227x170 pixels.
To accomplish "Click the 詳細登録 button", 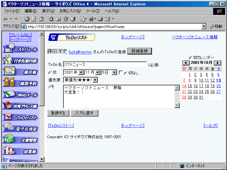I will 140,51.
